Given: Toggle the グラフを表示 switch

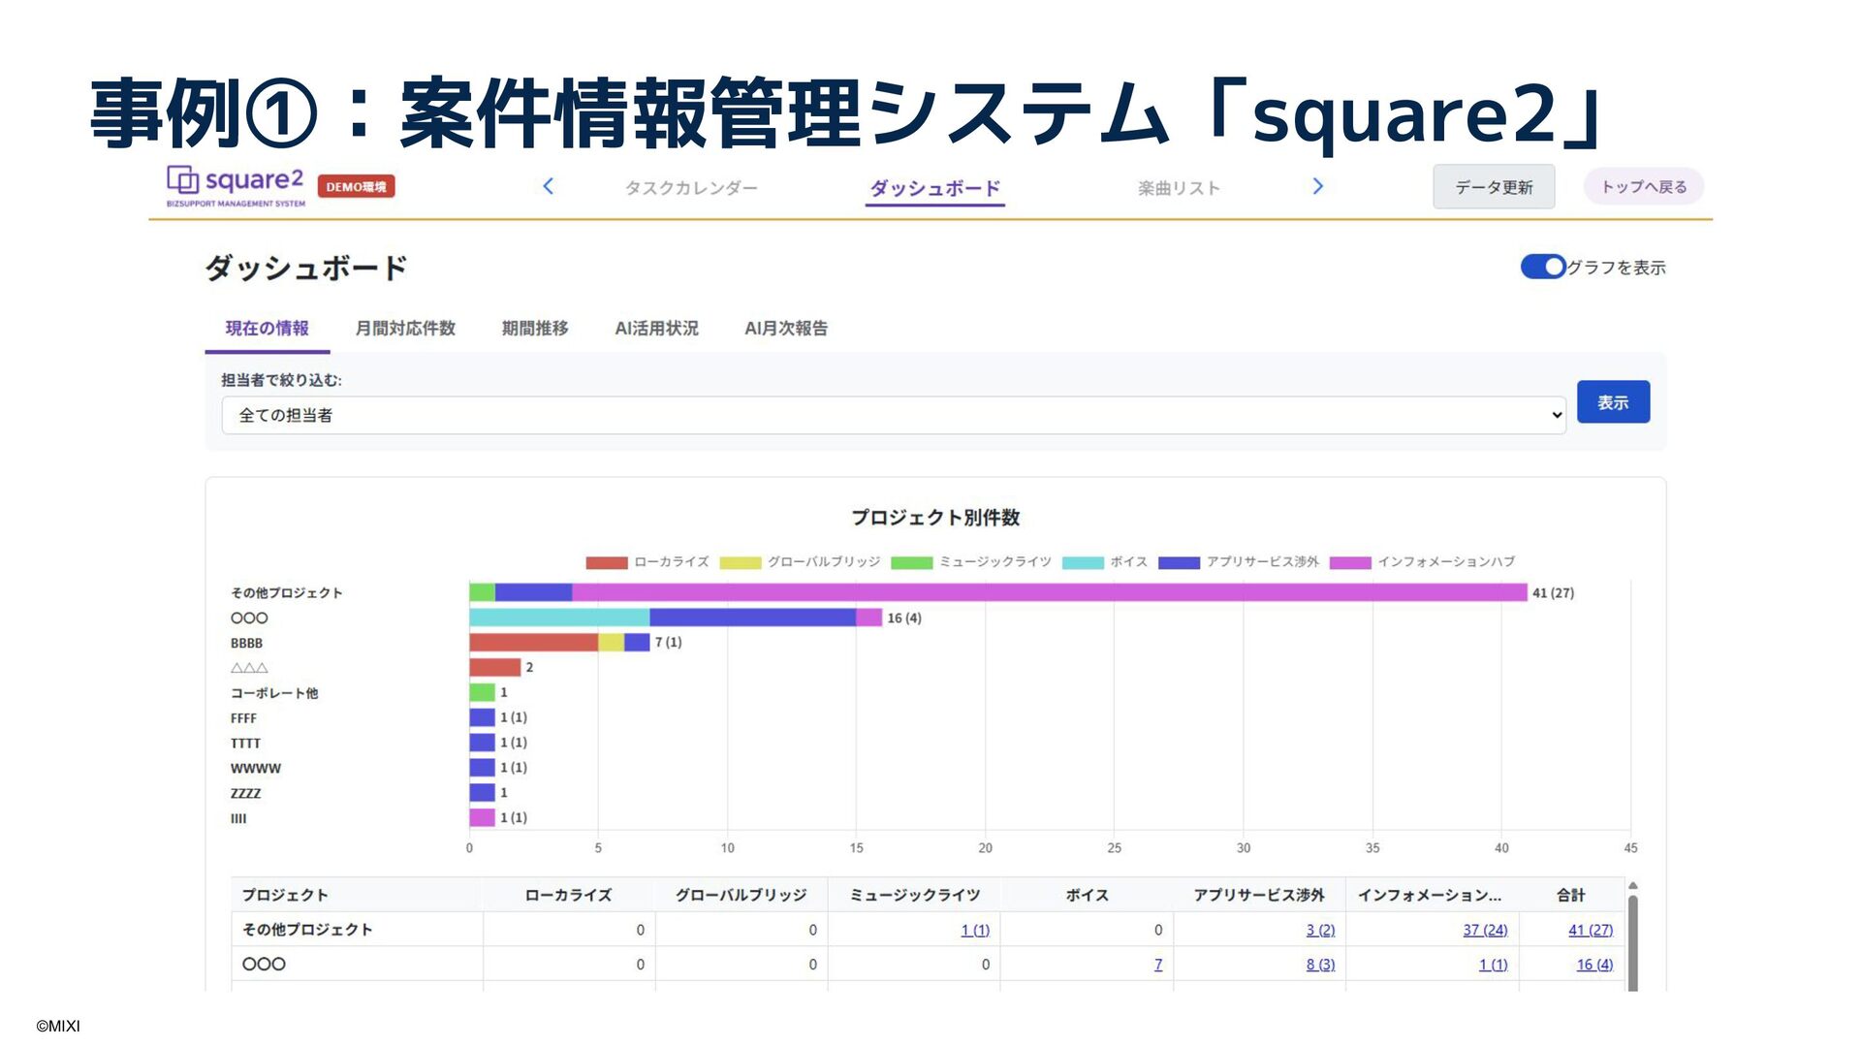Looking at the screenshot, I should (x=1543, y=267).
